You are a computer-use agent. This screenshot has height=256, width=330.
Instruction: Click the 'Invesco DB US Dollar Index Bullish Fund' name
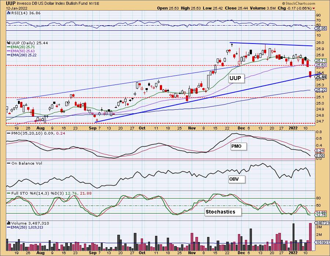52,4
